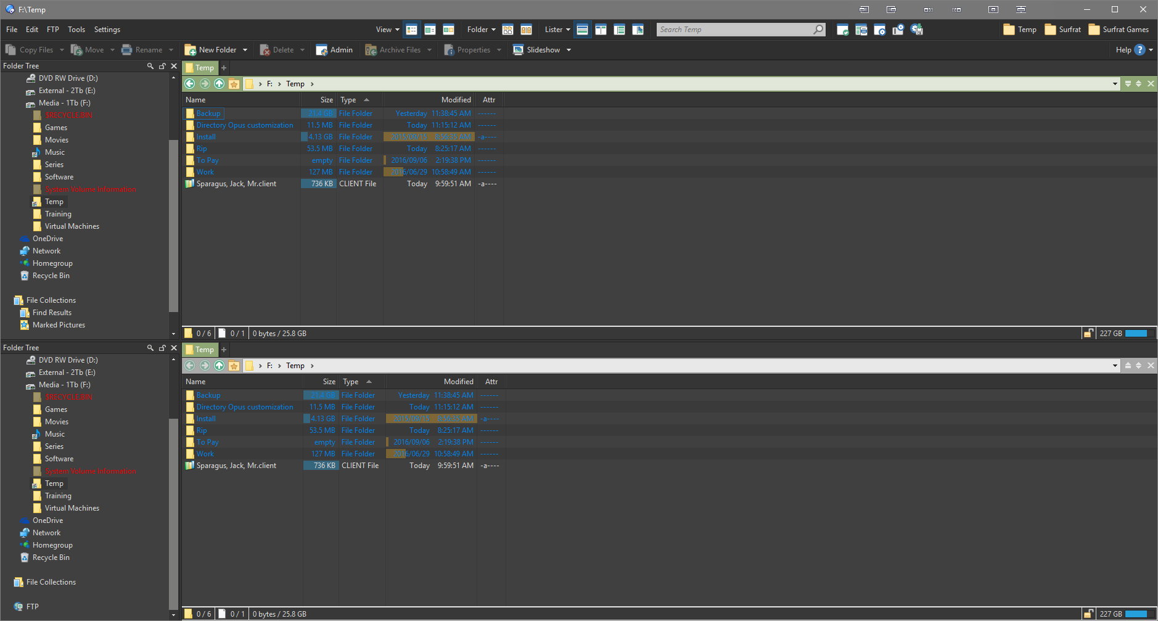Click the swap-panes arrows on top path bar

click(x=1139, y=84)
